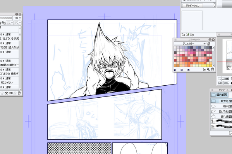Viewport: 232px width, 154px height.
Task: Expand the アニメカラー color set dropdown
Action: 190,44
